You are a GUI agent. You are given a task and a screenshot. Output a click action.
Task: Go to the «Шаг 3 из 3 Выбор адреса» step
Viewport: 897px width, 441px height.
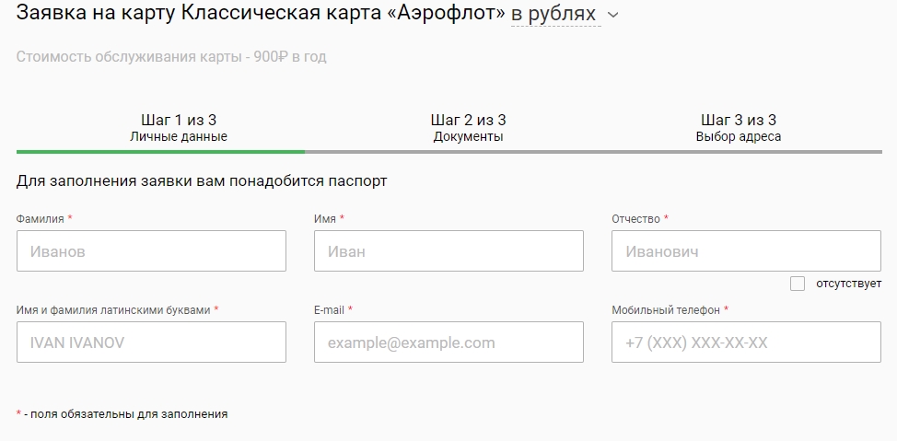coord(738,128)
